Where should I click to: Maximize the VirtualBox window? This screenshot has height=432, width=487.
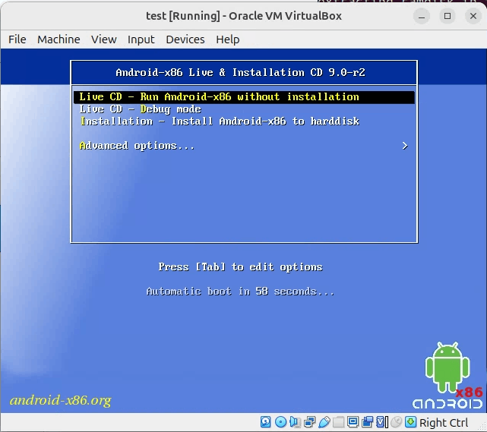pos(447,16)
